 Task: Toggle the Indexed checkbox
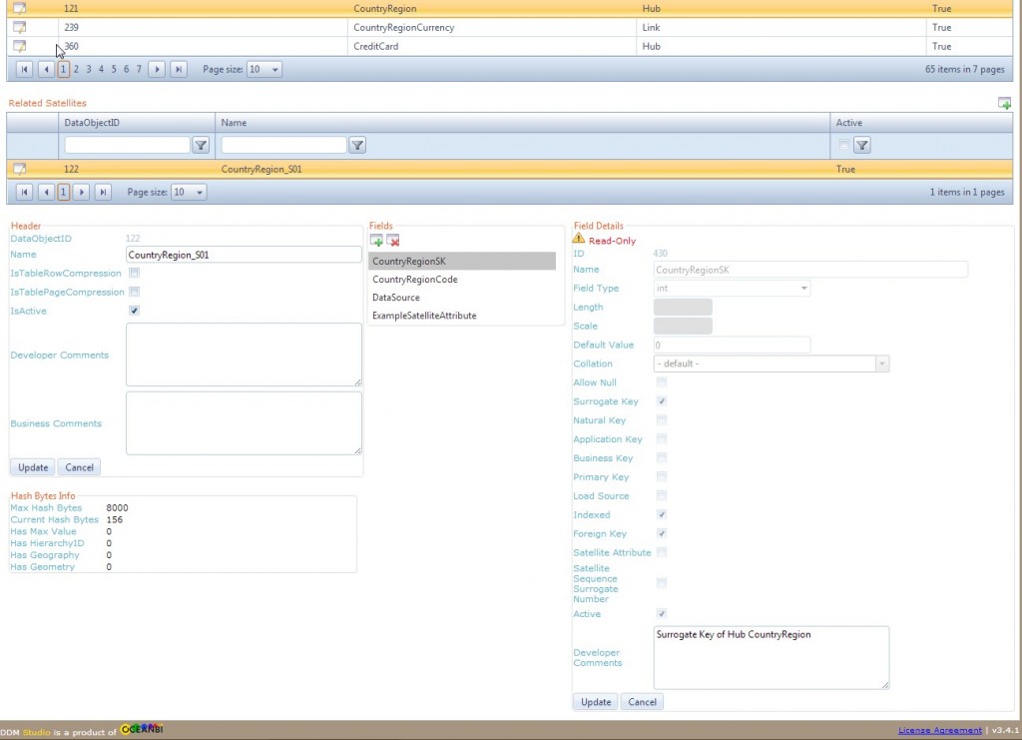pyautogui.click(x=662, y=514)
